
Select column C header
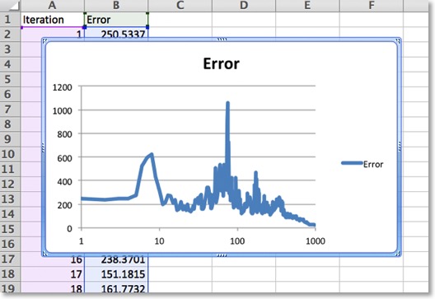(180, 6)
